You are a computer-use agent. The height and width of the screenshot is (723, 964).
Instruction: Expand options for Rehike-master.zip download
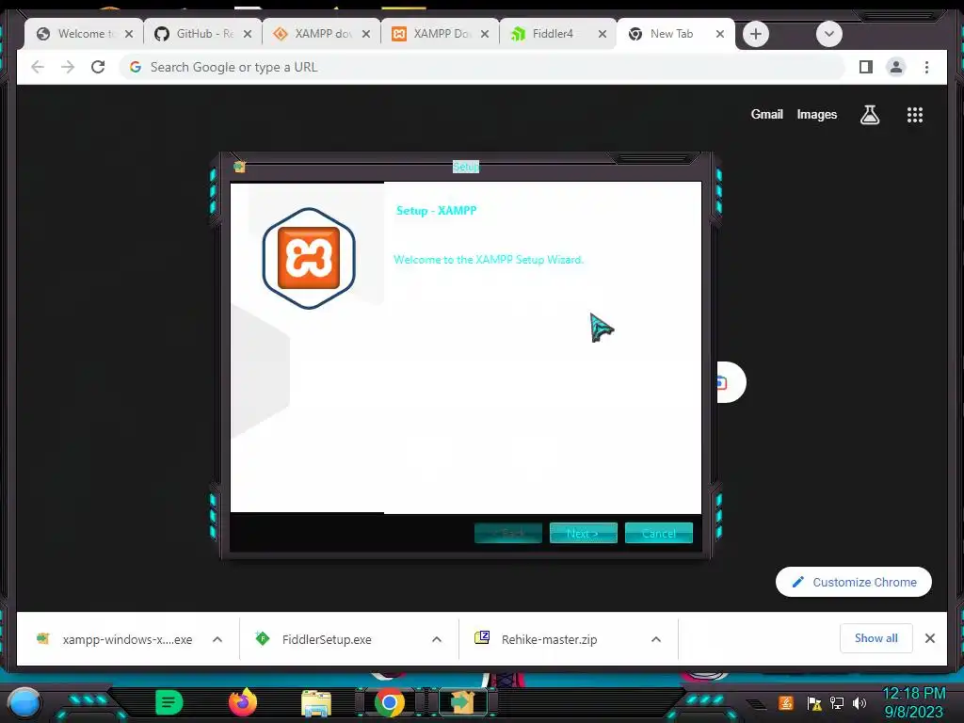click(x=656, y=639)
